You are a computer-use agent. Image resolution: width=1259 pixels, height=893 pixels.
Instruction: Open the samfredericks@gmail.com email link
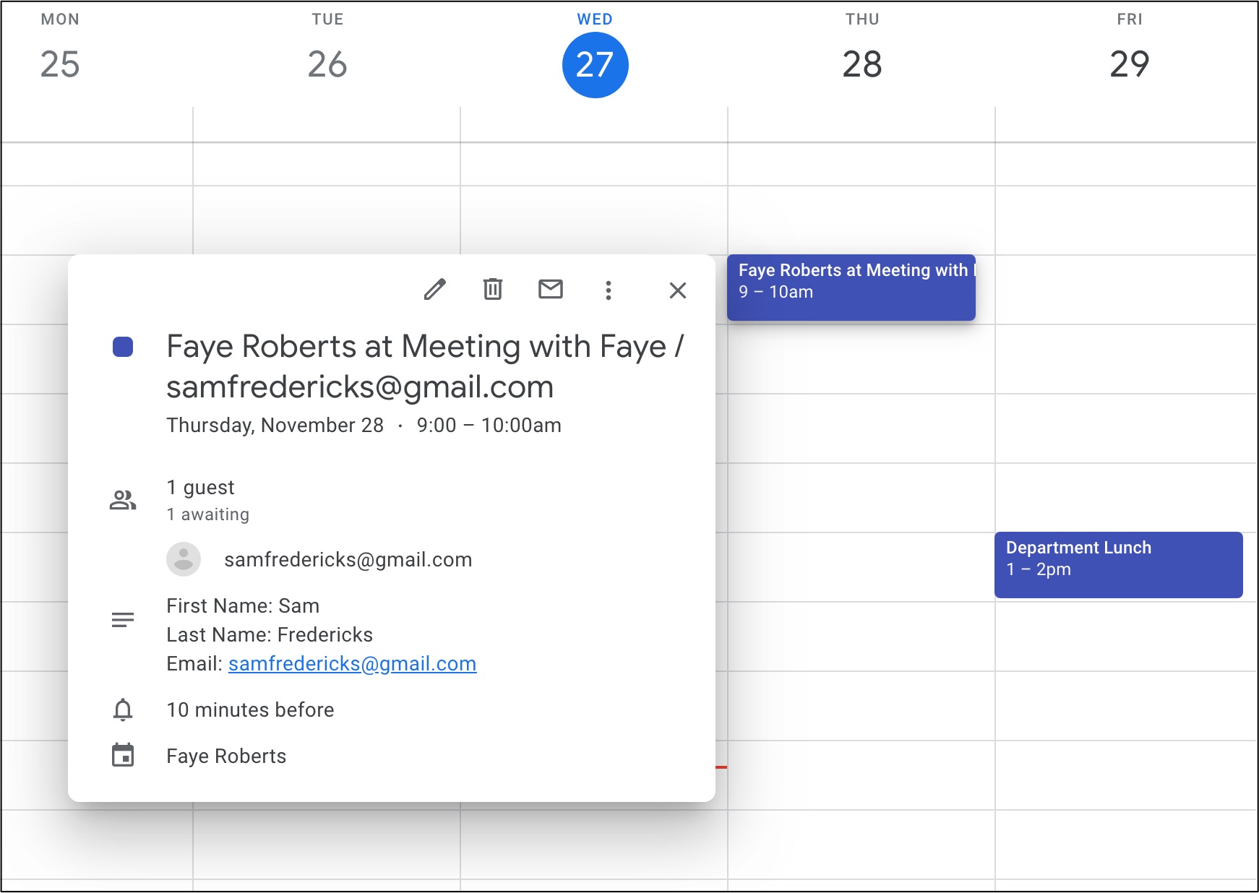point(352,664)
